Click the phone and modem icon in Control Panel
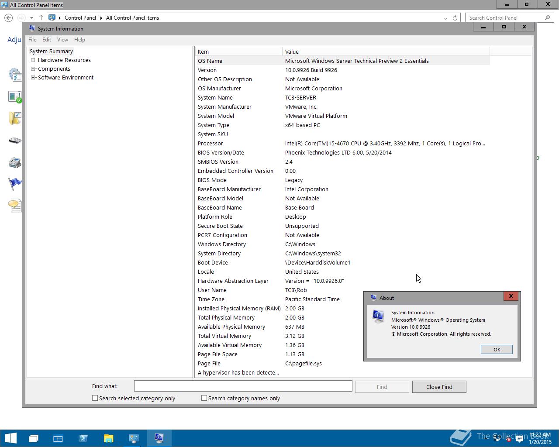559x447 pixels. click(x=15, y=162)
